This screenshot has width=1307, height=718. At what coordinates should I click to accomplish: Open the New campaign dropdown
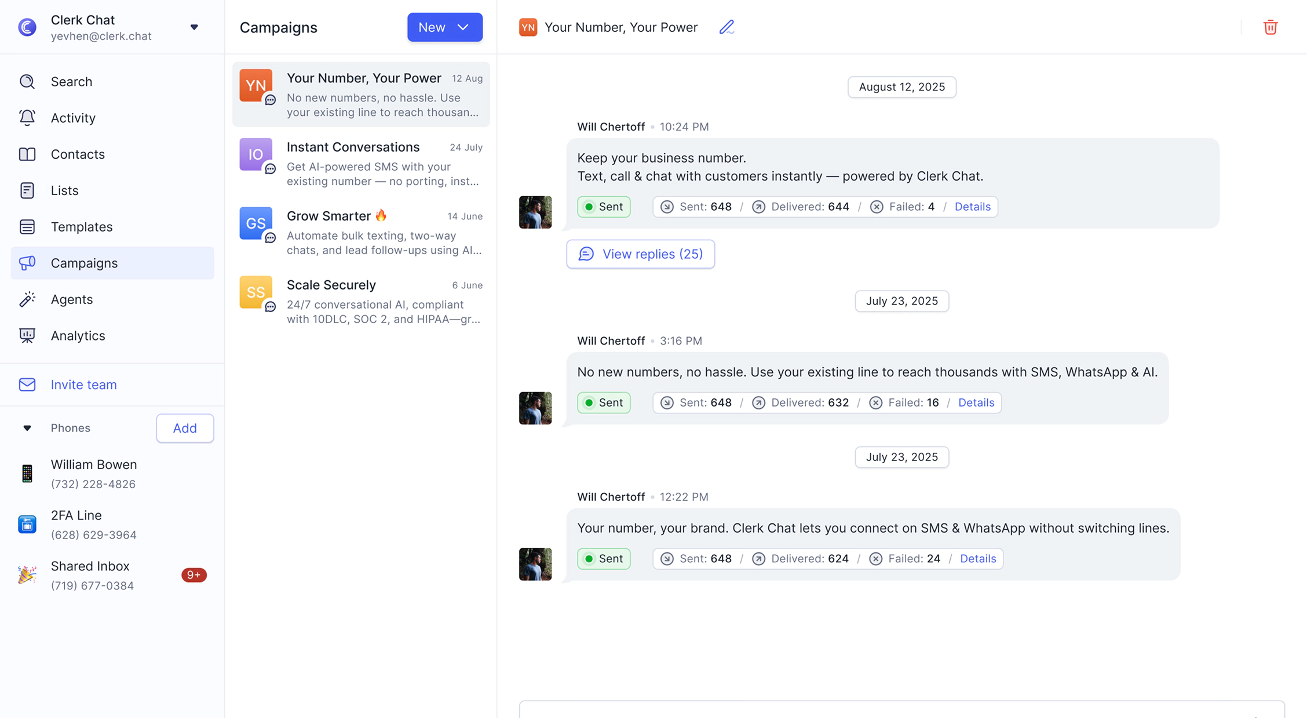coord(444,27)
